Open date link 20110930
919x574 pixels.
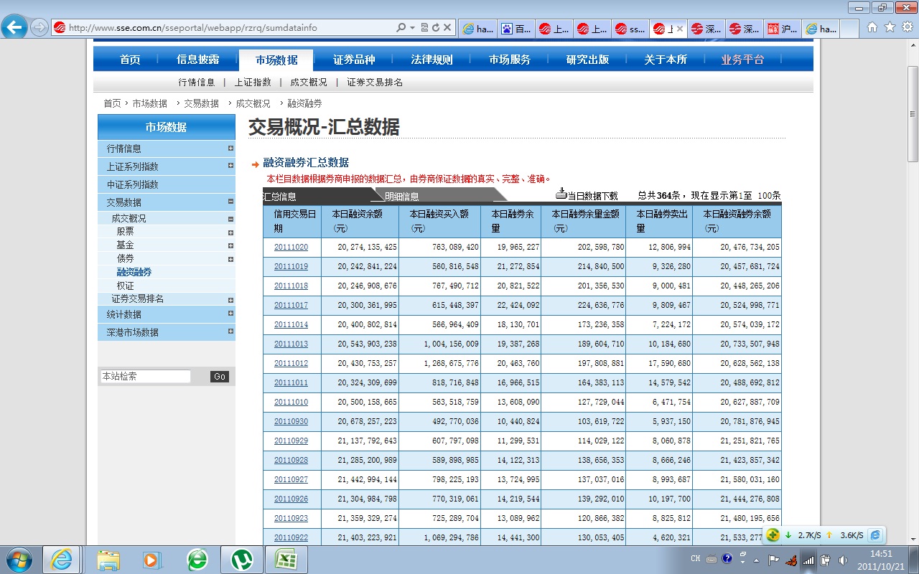291,421
